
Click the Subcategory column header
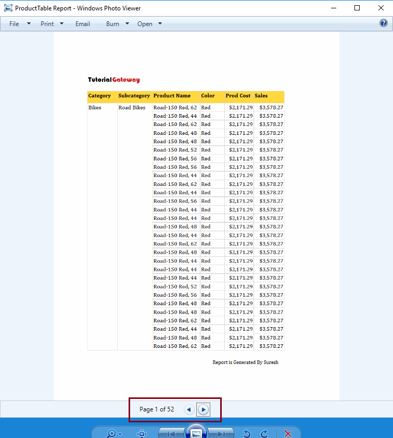click(135, 97)
